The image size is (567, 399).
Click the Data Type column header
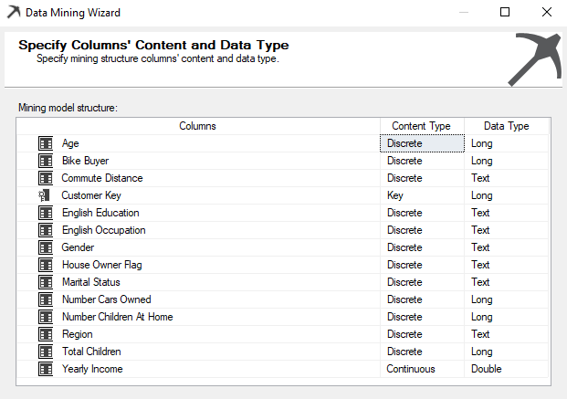coord(506,126)
